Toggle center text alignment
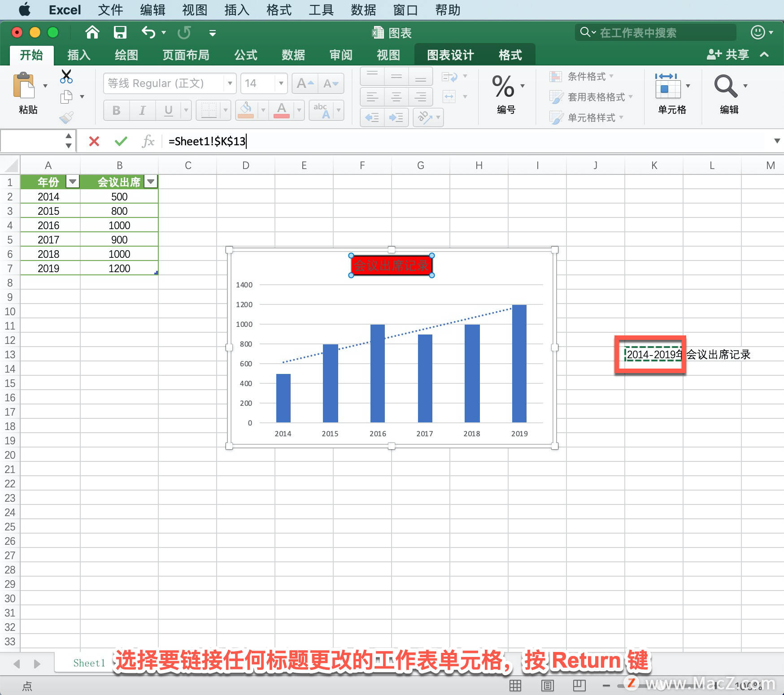 pos(396,96)
